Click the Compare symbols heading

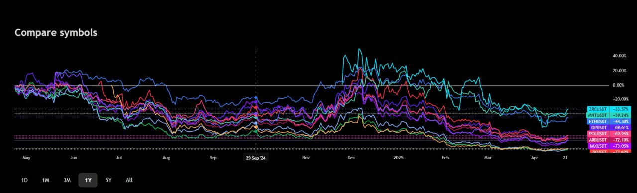tap(56, 33)
